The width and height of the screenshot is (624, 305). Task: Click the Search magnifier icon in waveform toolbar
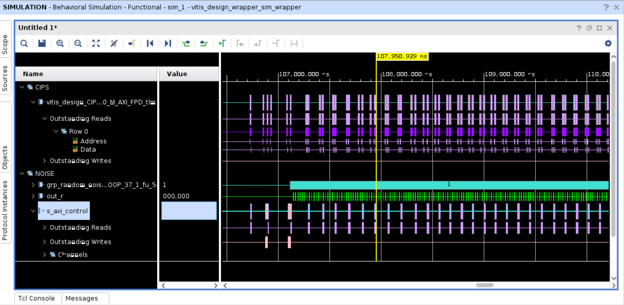point(24,43)
